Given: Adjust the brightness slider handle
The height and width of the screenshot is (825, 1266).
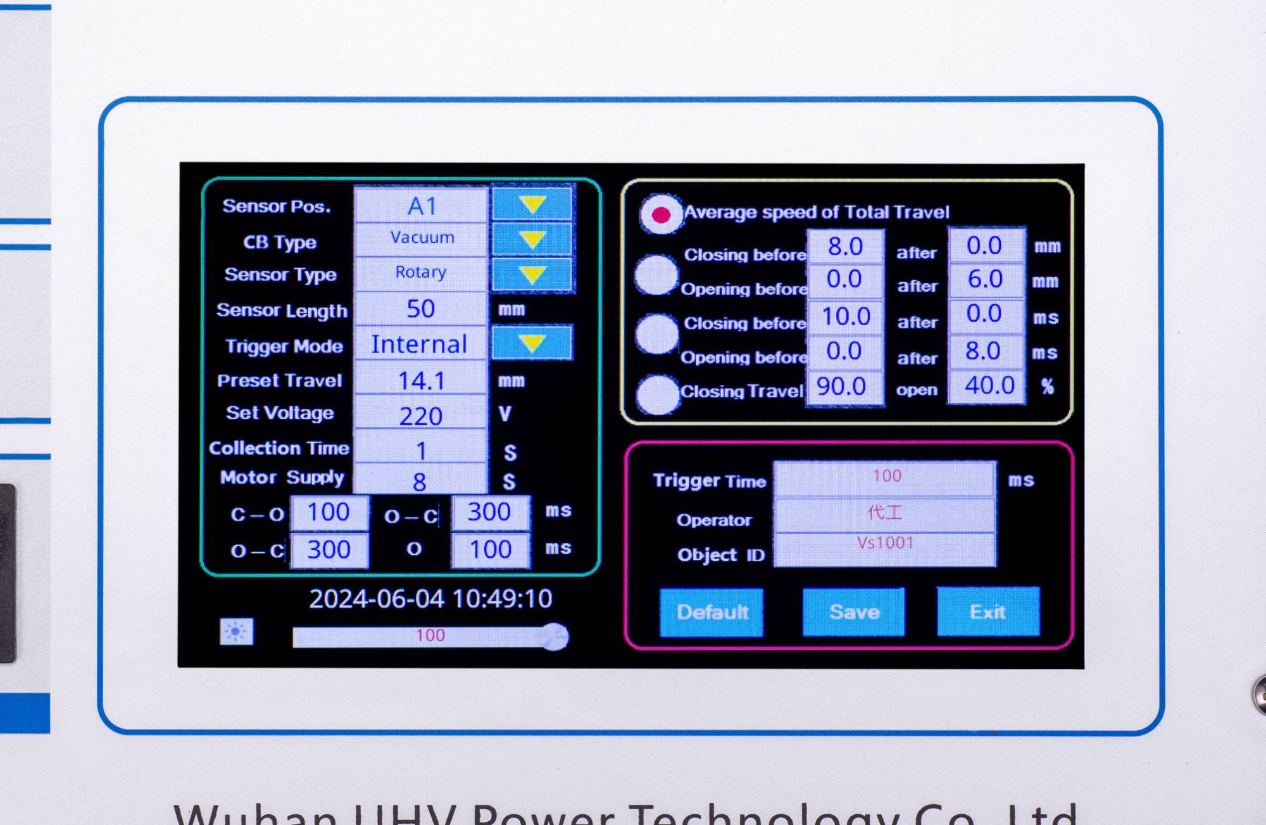Looking at the screenshot, I should pyautogui.click(x=554, y=636).
